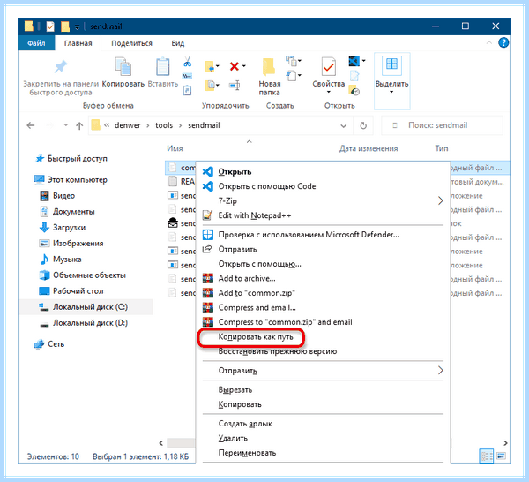Viewport: 529px width, 482px height.
Task: Select Восстановить прежнюю версию
Action: pyautogui.click(x=278, y=351)
